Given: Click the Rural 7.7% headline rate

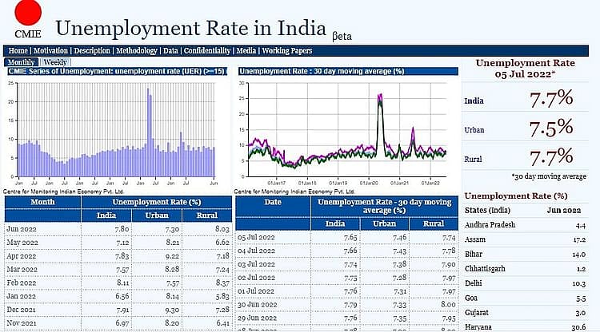Looking at the screenshot, I should pyautogui.click(x=551, y=157).
